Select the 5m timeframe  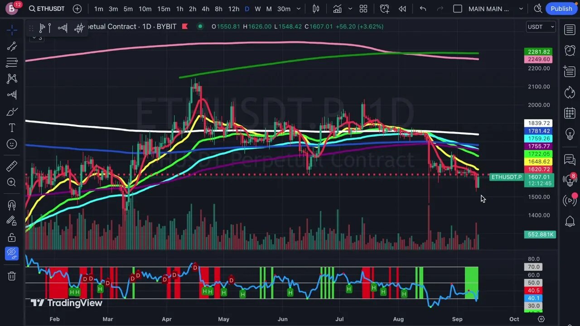[128, 9]
